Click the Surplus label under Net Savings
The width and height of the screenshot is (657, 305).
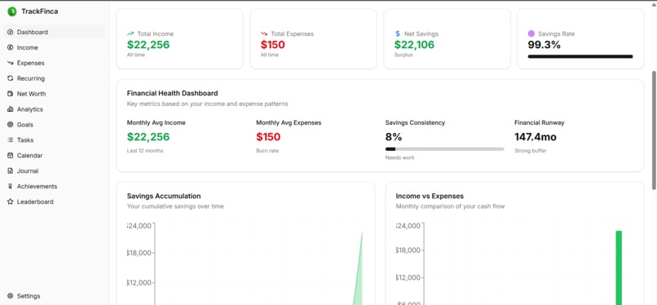coord(403,55)
